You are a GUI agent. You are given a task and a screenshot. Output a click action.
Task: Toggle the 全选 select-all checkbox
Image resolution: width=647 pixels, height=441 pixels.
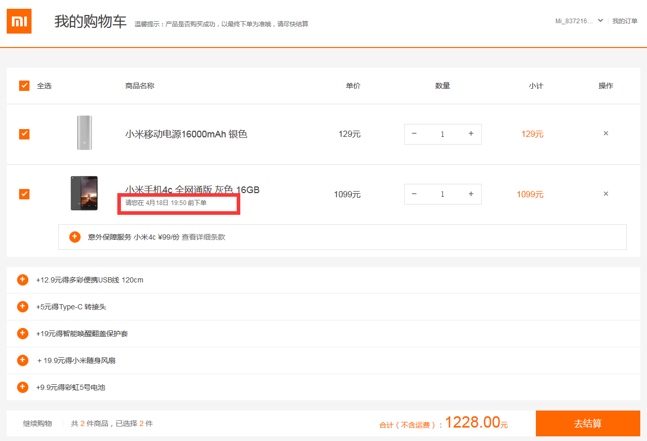[x=24, y=86]
